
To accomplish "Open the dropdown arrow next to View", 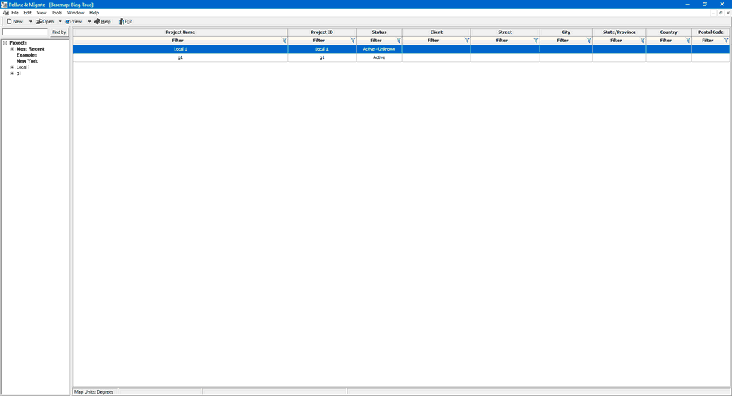I will 88,22.
